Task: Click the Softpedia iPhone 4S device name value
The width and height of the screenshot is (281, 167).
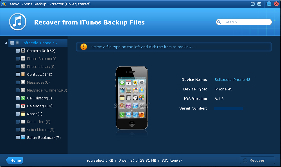Action: pyautogui.click(x=232, y=79)
